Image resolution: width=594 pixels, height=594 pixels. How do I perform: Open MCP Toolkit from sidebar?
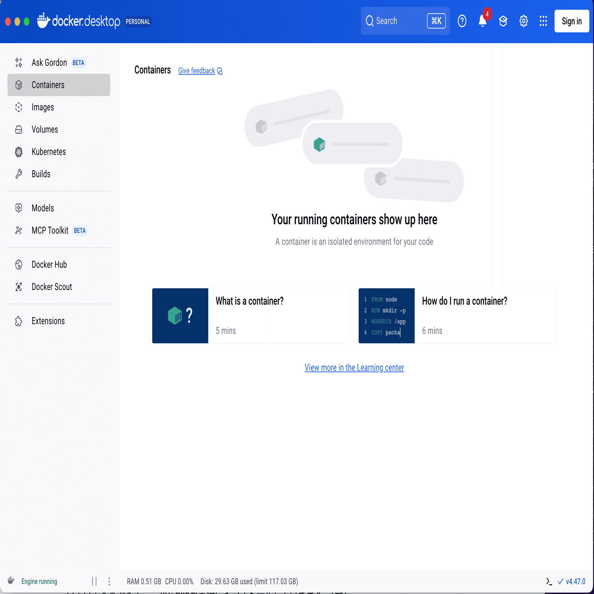click(59, 230)
